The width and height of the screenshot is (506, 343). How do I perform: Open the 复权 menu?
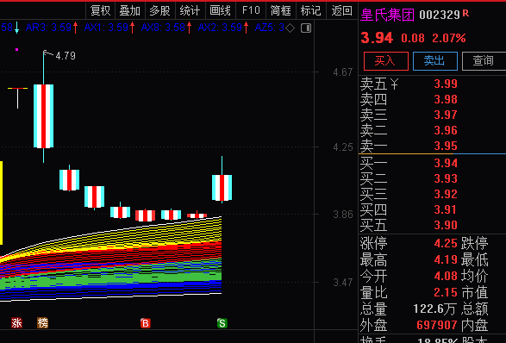tap(100, 10)
